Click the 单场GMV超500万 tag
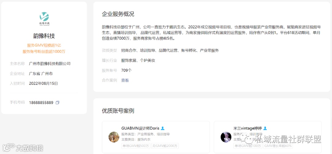 [x=136, y=146]
